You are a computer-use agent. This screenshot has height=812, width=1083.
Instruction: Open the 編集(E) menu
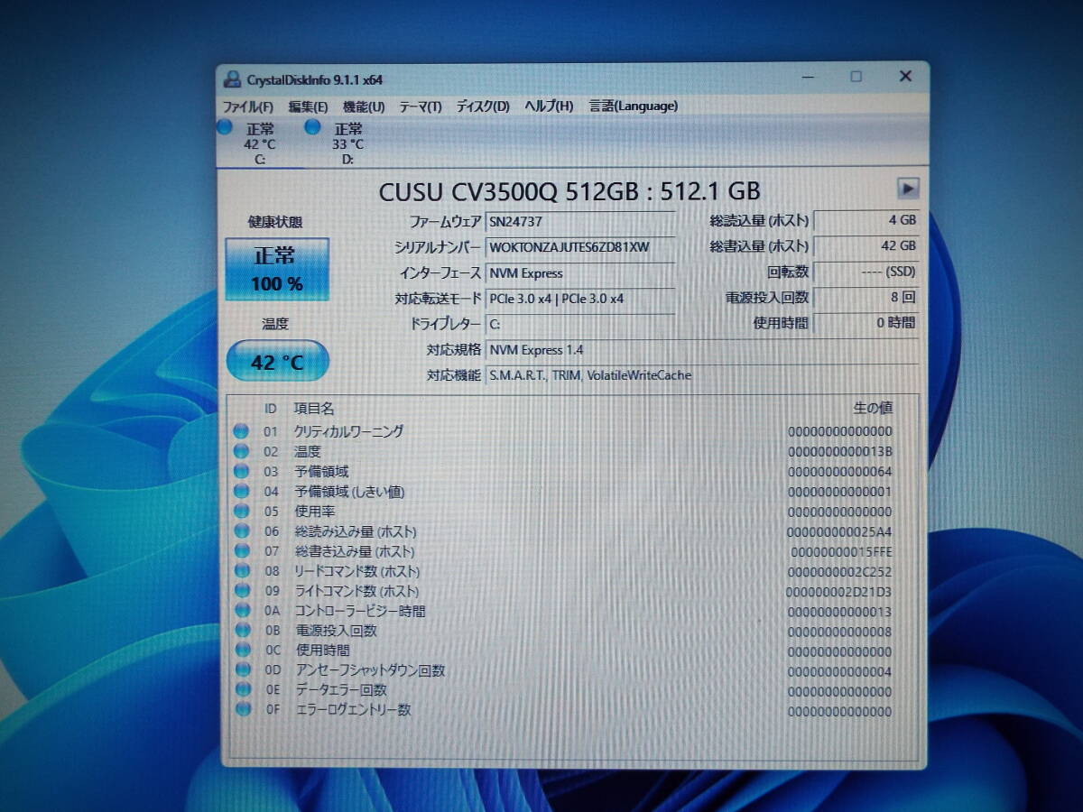(309, 106)
